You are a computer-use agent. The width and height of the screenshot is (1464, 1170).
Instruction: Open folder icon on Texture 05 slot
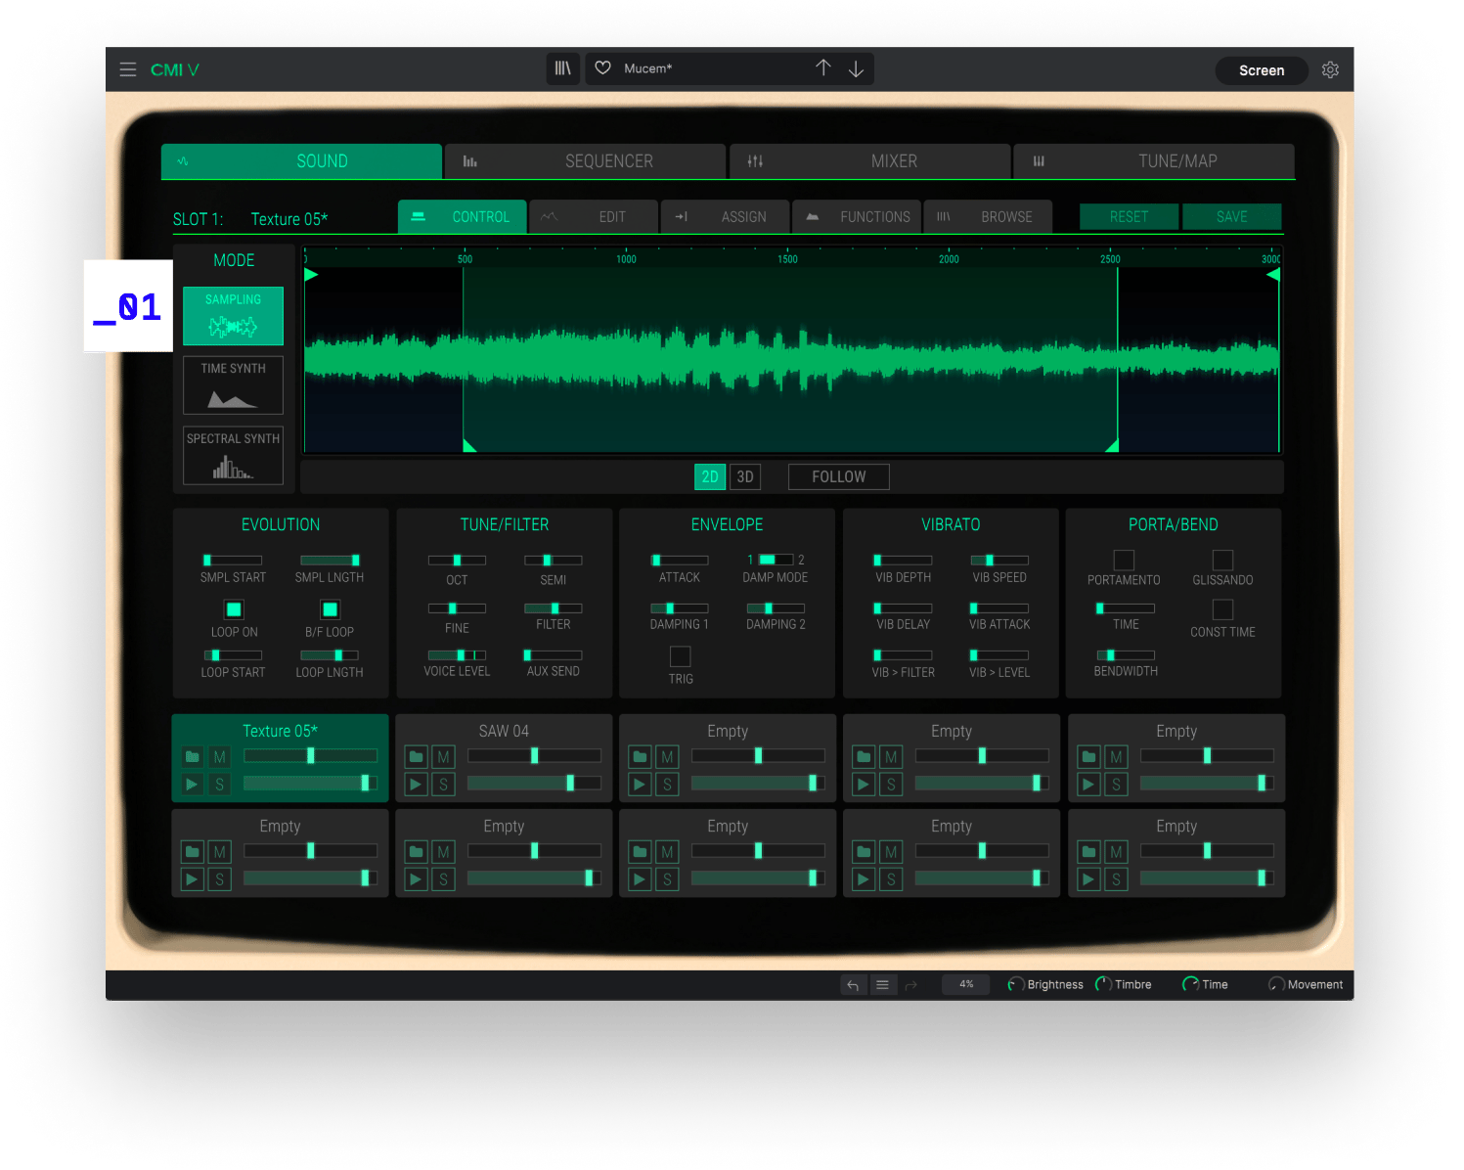(193, 757)
